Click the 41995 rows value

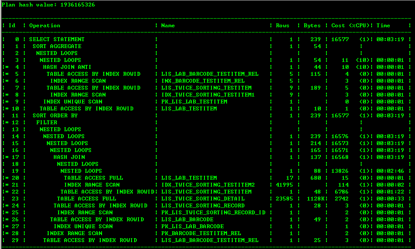coord(284,185)
